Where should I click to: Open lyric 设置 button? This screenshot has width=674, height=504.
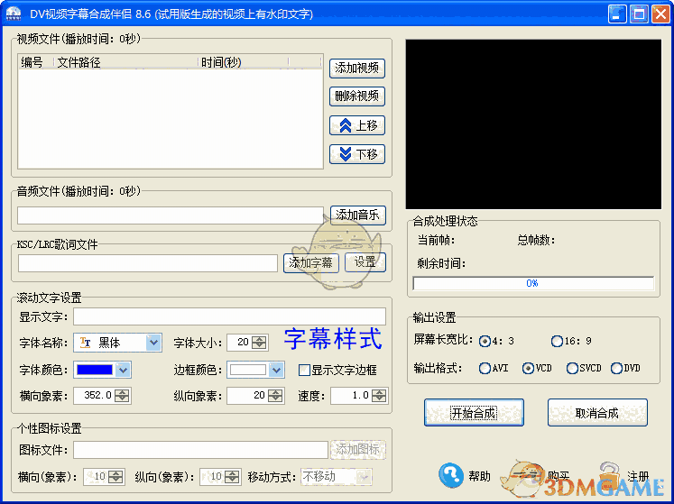pos(365,262)
